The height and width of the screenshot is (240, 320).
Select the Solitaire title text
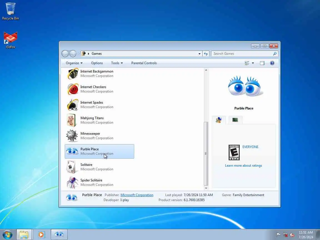coord(86,165)
